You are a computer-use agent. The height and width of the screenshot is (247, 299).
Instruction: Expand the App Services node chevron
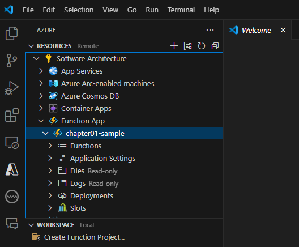pos(41,71)
